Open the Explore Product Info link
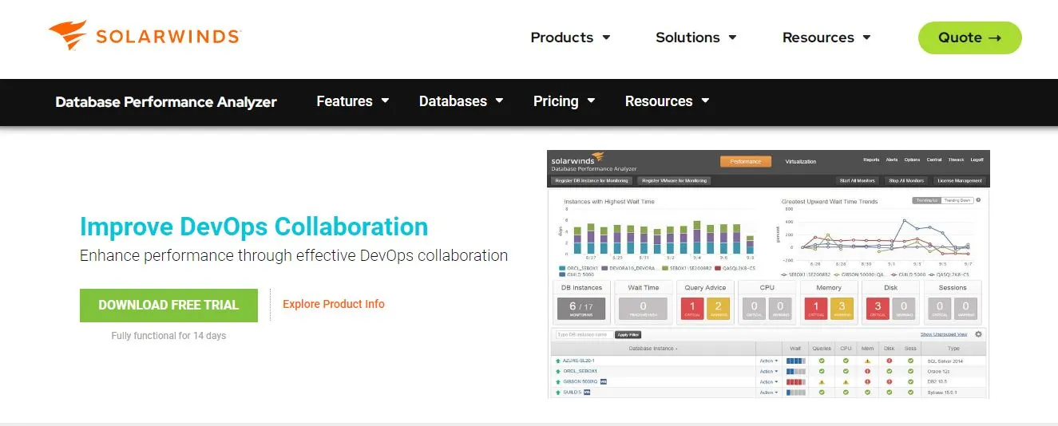This screenshot has width=1058, height=426. click(x=334, y=304)
